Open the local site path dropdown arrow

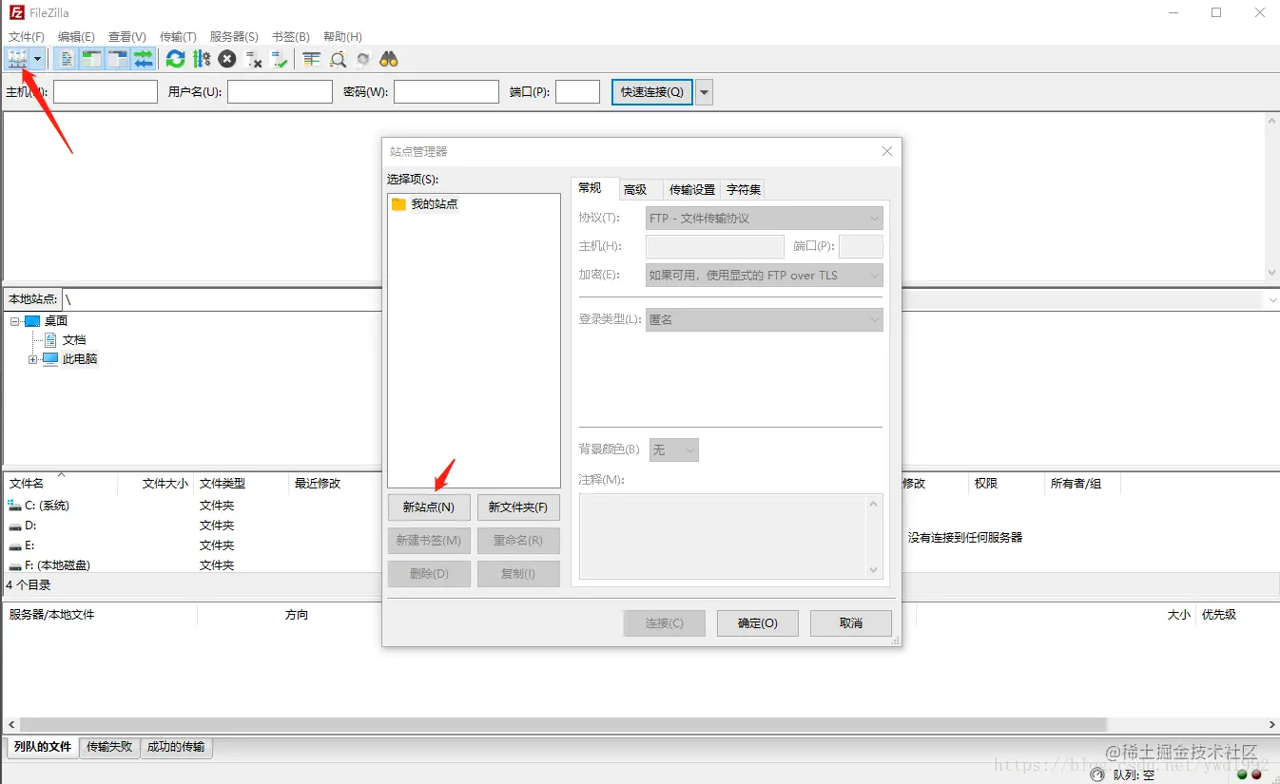[1271, 299]
